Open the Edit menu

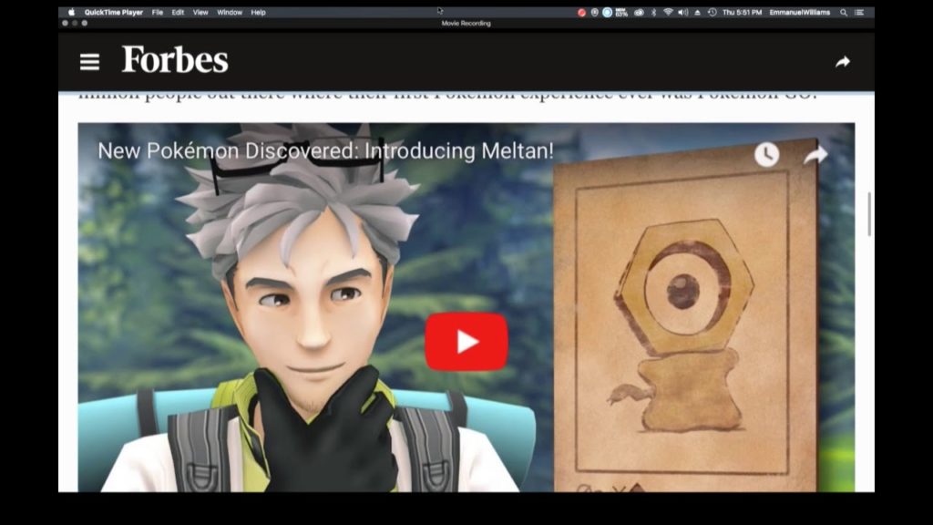(178, 13)
